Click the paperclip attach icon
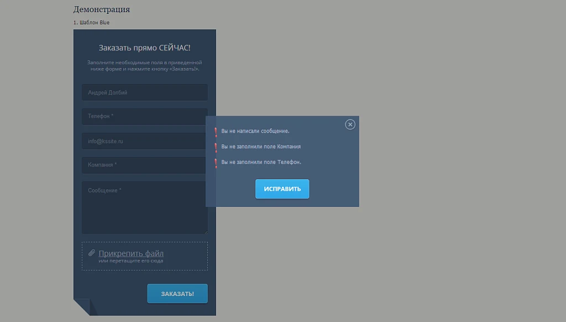Viewport: 566px width, 322px height. click(92, 253)
